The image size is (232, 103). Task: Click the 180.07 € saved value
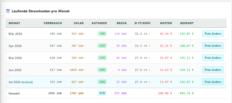point(187,46)
